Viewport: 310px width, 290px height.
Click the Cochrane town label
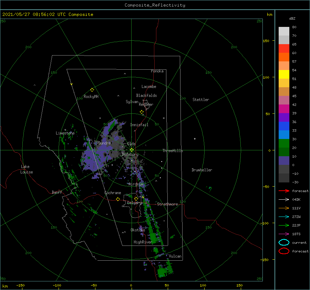click(113, 193)
